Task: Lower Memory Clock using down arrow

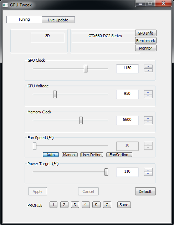Action: (148, 122)
